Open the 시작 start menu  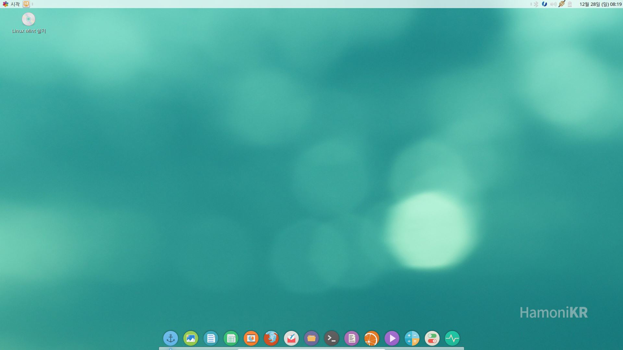pyautogui.click(x=11, y=4)
